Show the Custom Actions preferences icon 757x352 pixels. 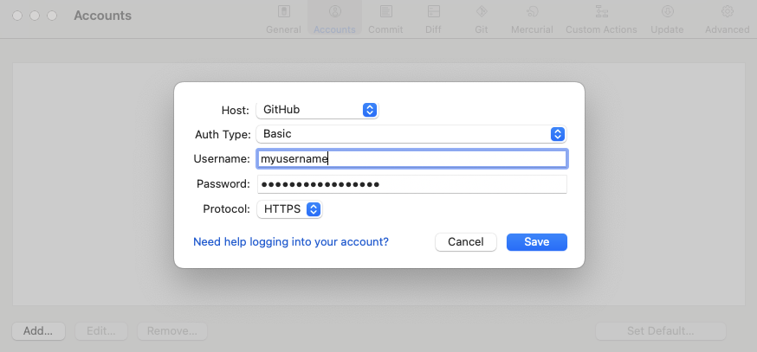pos(601,11)
